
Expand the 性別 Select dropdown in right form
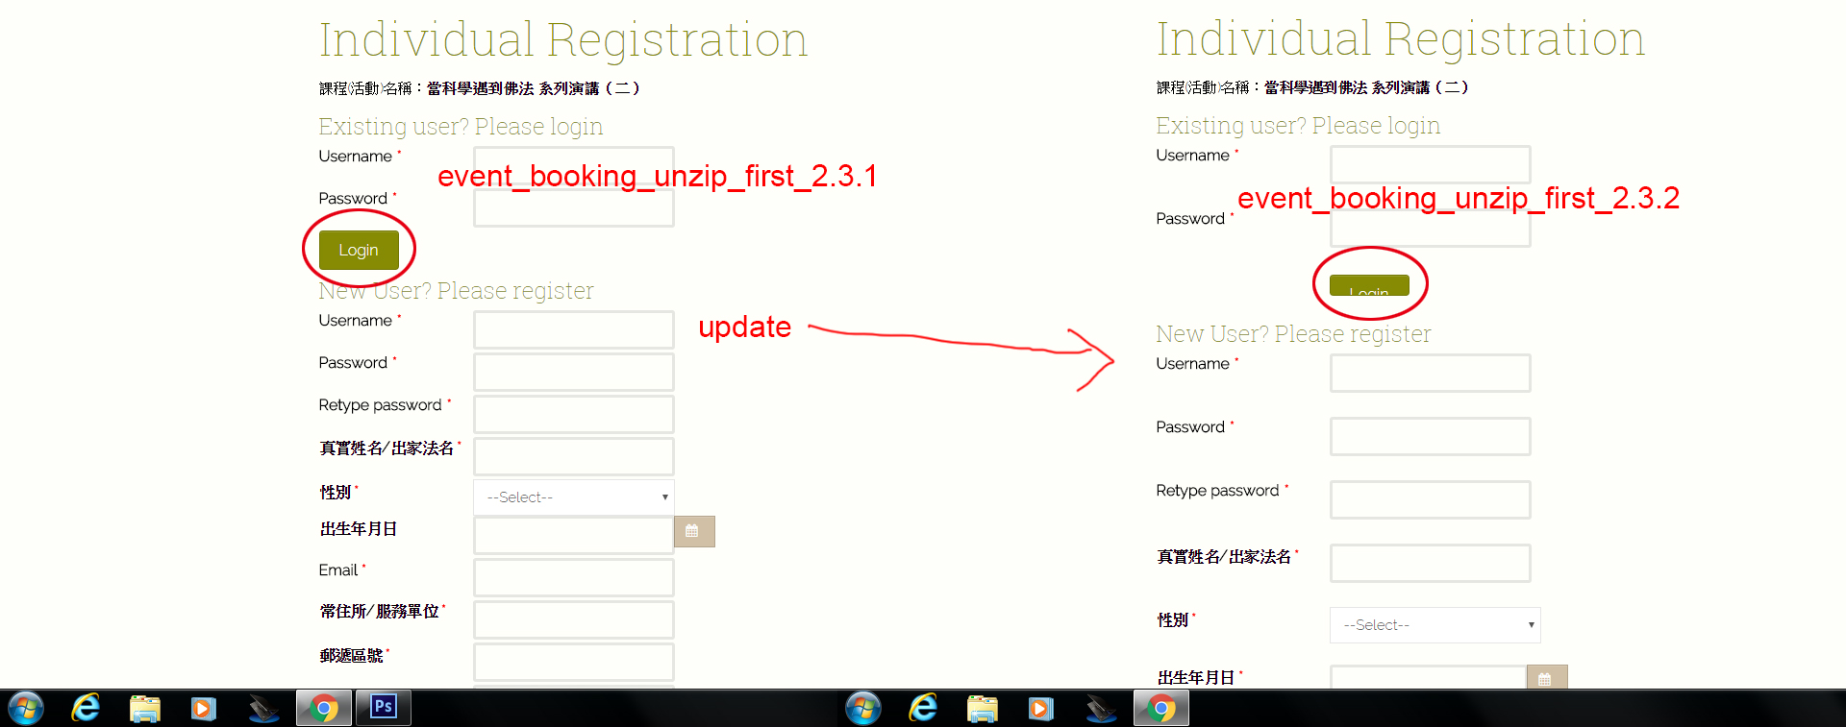1434,625
